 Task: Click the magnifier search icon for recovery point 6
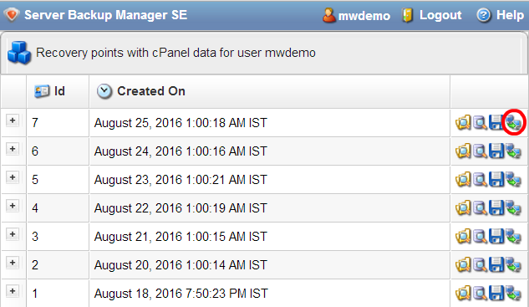[x=480, y=151]
